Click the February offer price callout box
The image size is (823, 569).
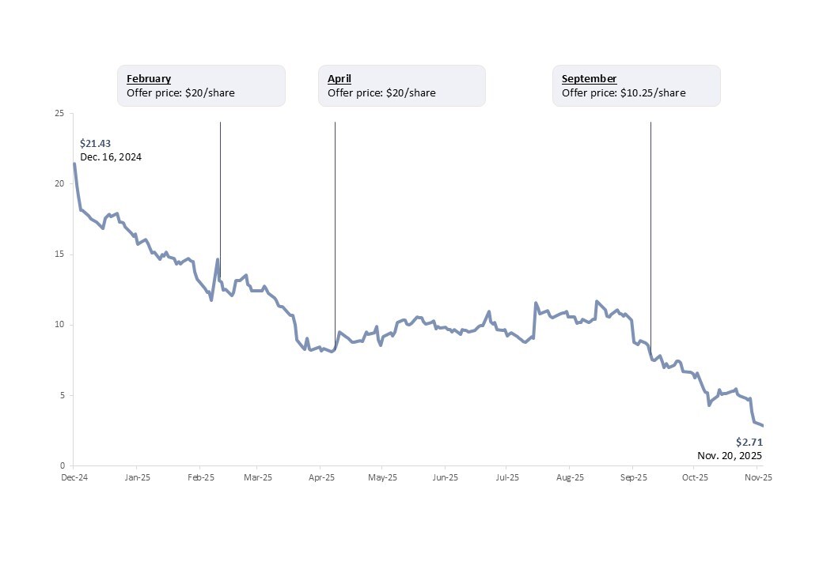coord(201,85)
